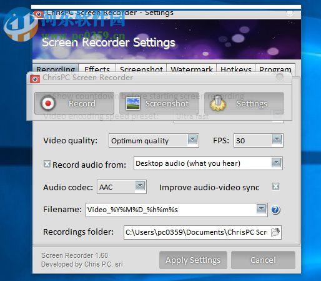
Task: Click the 'Audio codec:' label
Action: pos(68,187)
